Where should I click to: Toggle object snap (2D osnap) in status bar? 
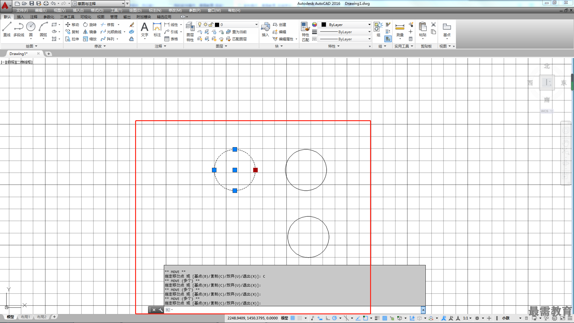point(365,318)
